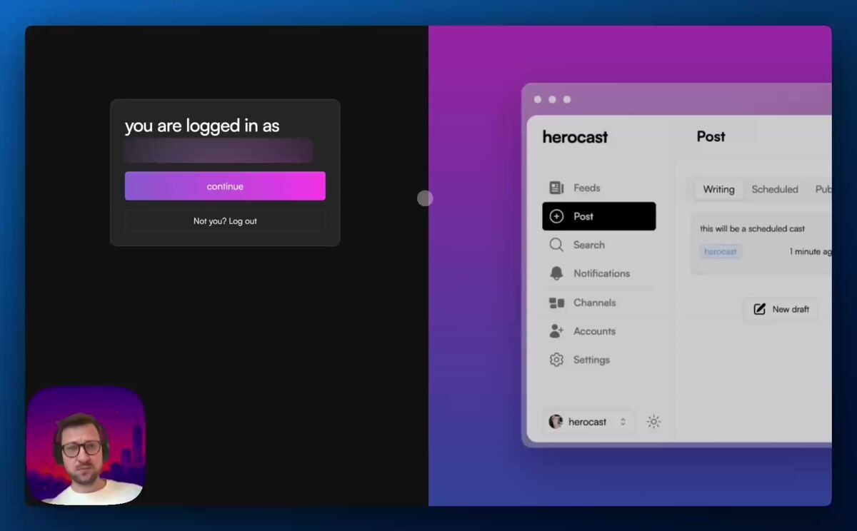Open Accounts in the sidebar

(599, 331)
